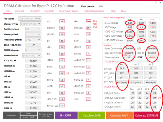Image resolution: width=163 pixels, height=122 pixels.
Task: Maximize the DRAM Calculator window
Action: pos(156,2)
